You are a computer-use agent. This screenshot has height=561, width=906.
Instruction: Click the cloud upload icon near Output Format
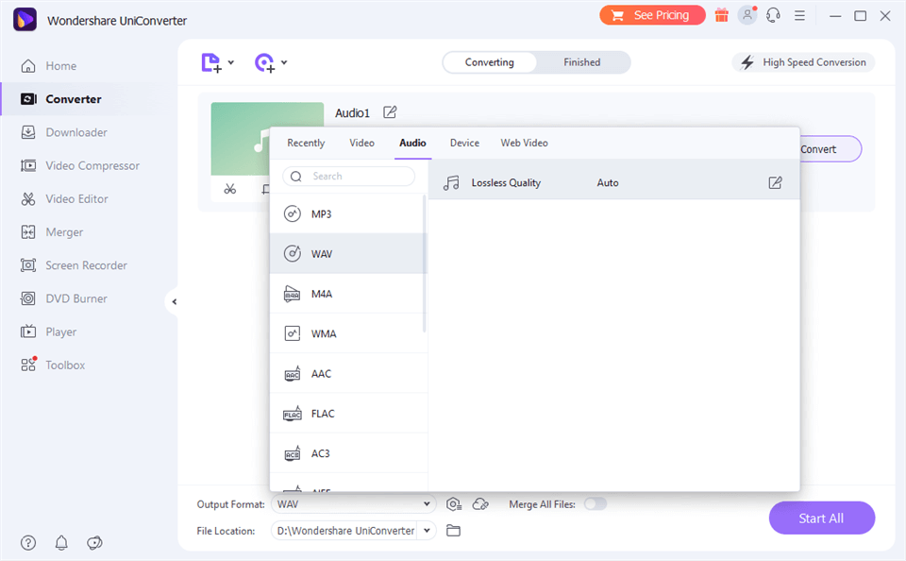click(480, 504)
